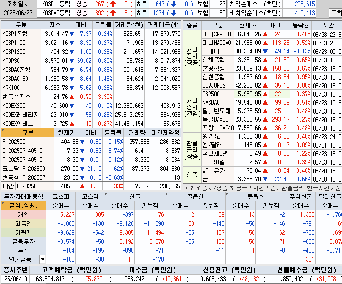Image resolution: width=342 pixels, height=284 pixels.
Task: Click the red up arrow in KOSPI 등락 row
Action: click(x=113, y=4)
